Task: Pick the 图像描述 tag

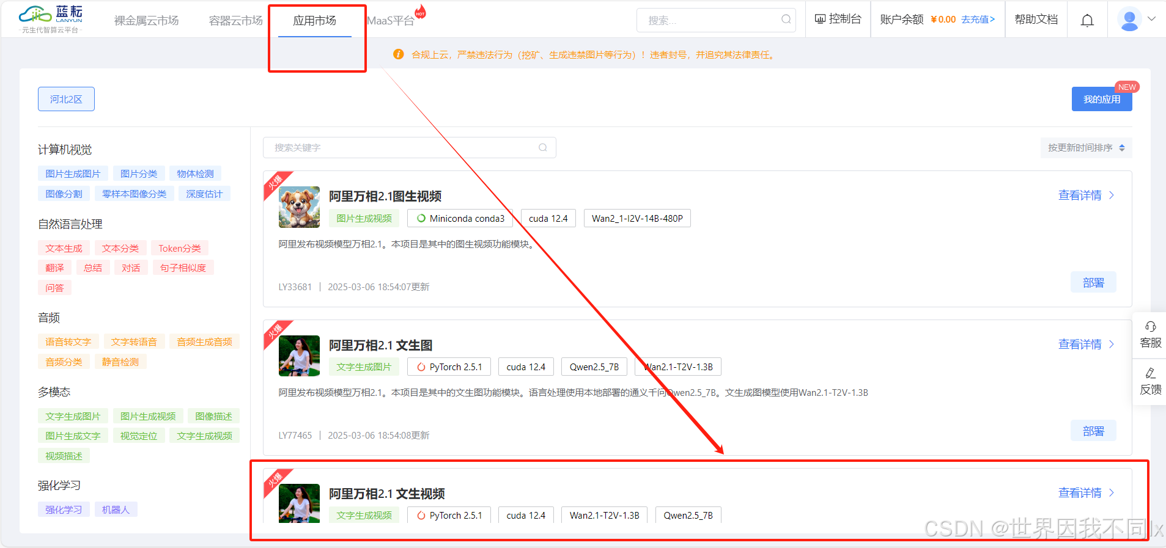Action: click(213, 416)
